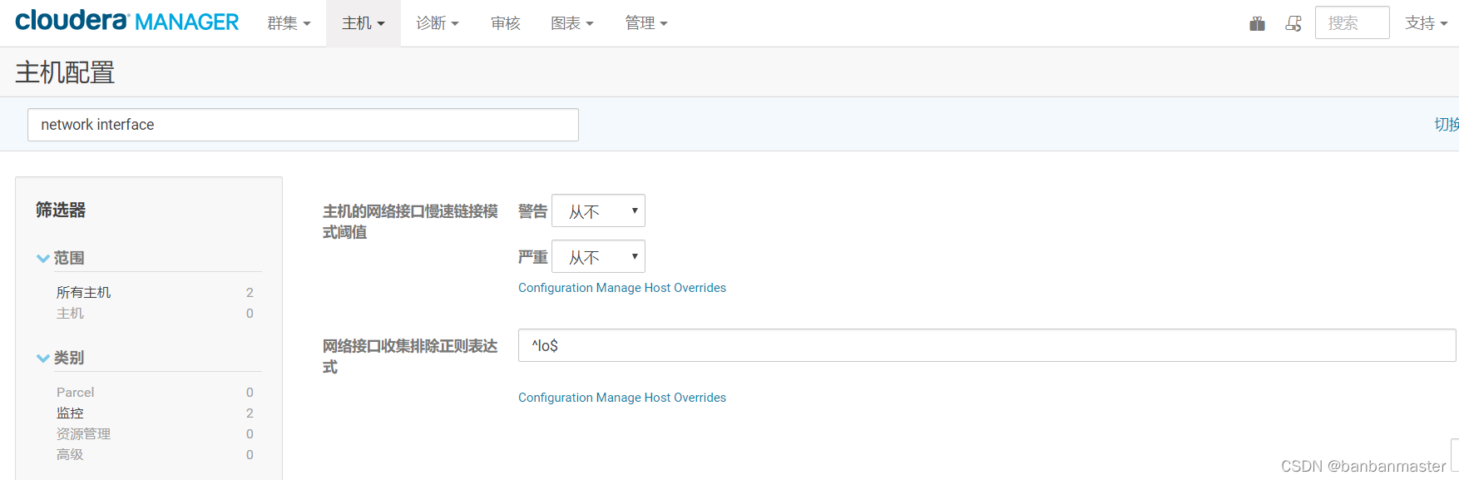Open the 警告 threshold dropdown

click(598, 211)
